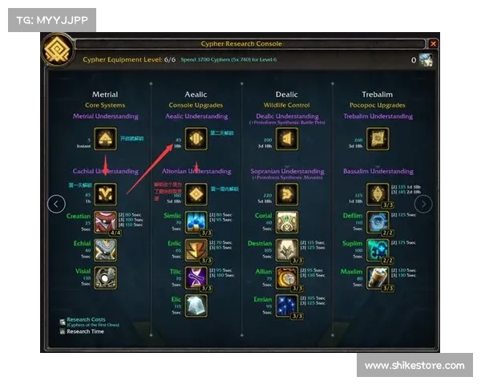This screenshot has height=385, width=481.
Task: Click the Altonian Understanding diamond icon
Action: click(x=196, y=194)
